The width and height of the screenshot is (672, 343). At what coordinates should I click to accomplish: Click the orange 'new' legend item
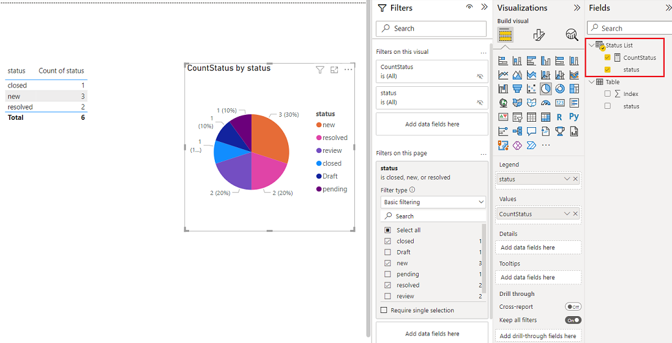click(x=326, y=125)
